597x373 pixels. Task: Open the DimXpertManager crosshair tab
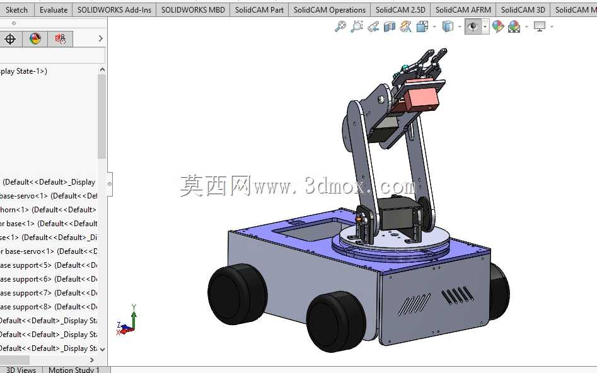coord(10,39)
